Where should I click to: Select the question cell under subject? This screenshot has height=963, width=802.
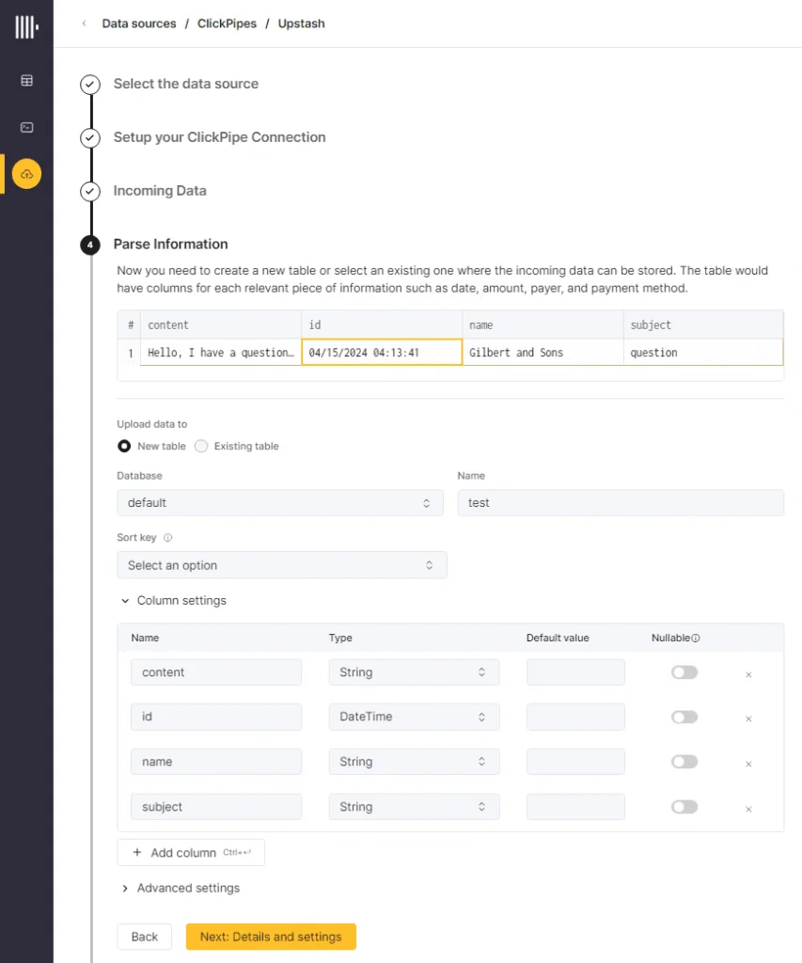pos(703,353)
